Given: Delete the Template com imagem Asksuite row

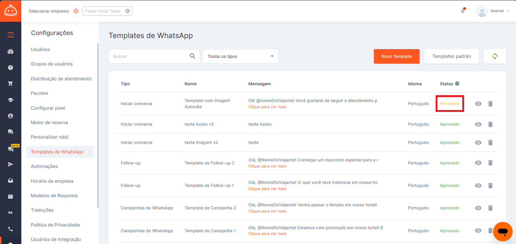Looking at the screenshot, I should pos(490,104).
